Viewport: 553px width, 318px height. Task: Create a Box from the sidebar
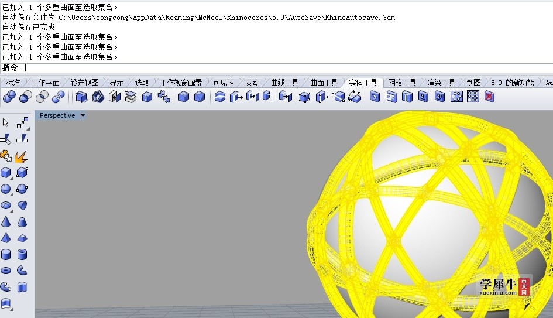point(6,173)
